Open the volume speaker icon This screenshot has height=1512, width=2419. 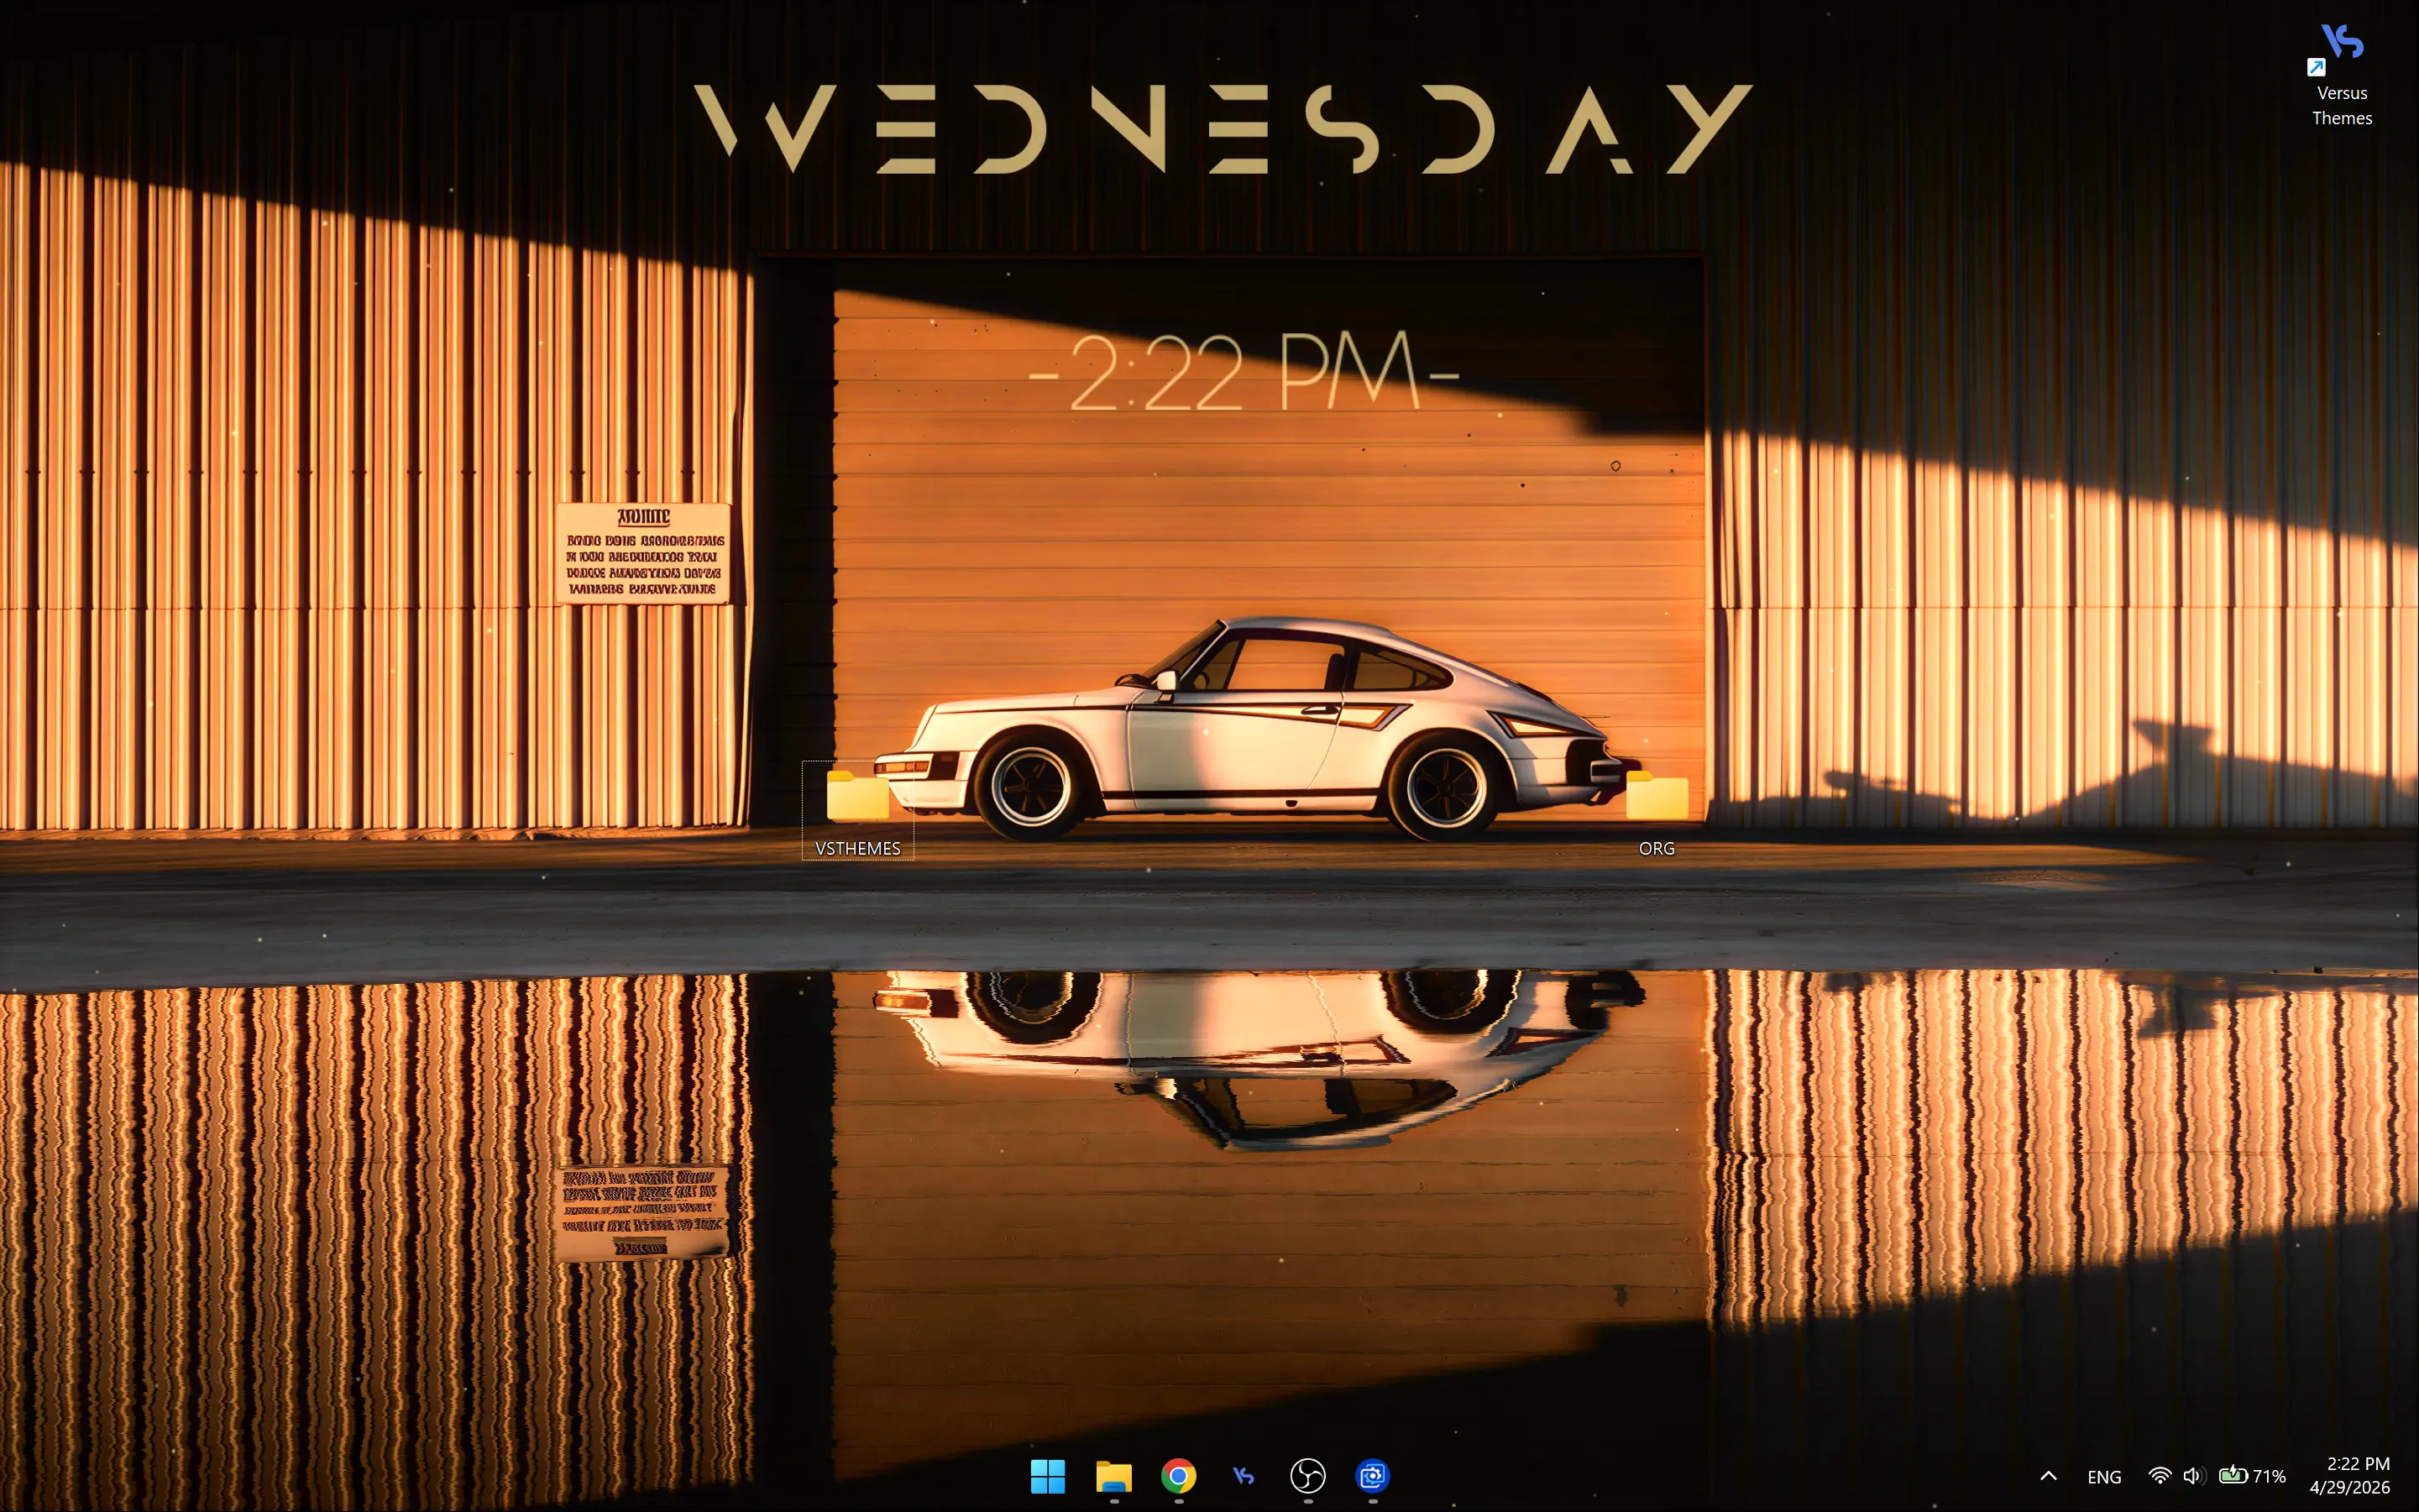point(2194,1476)
